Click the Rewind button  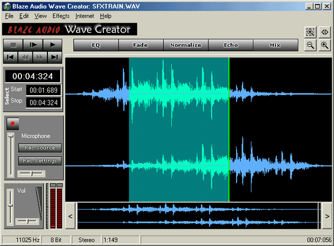point(25,57)
